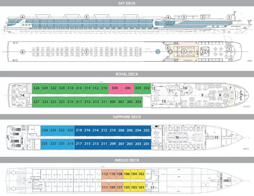The image size is (254, 196).
Task: Click cabin 225 on the Sapphire Deck
Action: click(44, 144)
